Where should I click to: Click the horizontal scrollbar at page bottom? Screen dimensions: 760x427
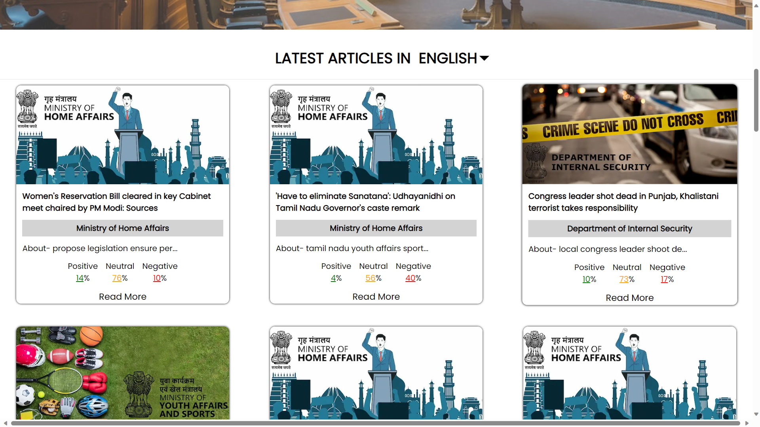pyautogui.click(x=375, y=423)
